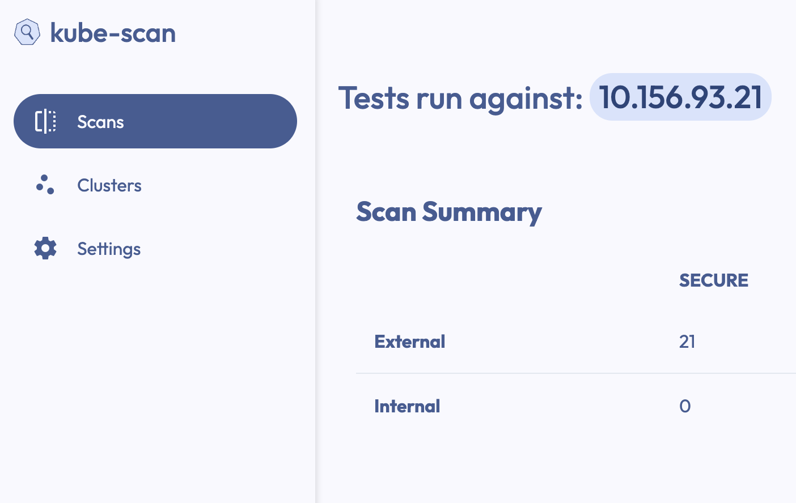Select the External row label
The width and height of the screenshot is (796, 503).
(x=410, y=342)
